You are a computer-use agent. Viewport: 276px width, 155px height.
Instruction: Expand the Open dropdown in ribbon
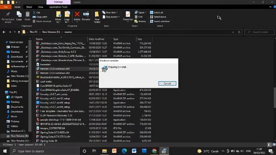pos(141,12)
